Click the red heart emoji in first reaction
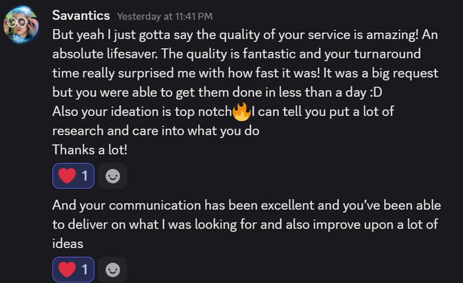This screenshot has height=283, width=463. point(67,177)
